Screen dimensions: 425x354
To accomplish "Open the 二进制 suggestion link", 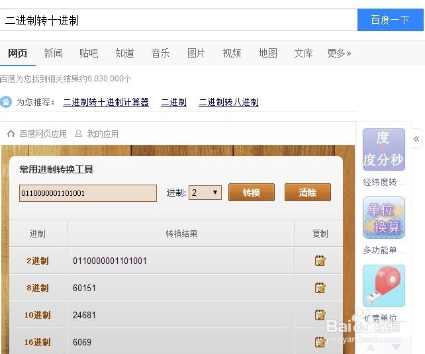I will point(173,102).
